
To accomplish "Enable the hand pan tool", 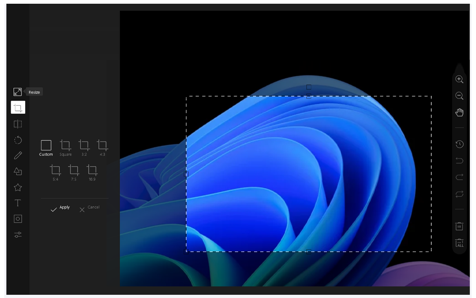I will [459, 112].
